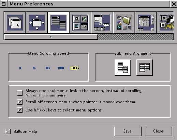
Task: Click the scrollbar trough right of thumb
Action: coord(135,37)
